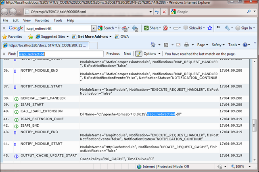Expand the Print button dropdown arrow
Screen dimensions: 259x172
pos(192,45)
